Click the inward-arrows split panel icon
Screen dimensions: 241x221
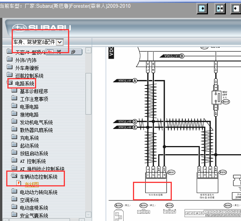click(x=220, y=8)
